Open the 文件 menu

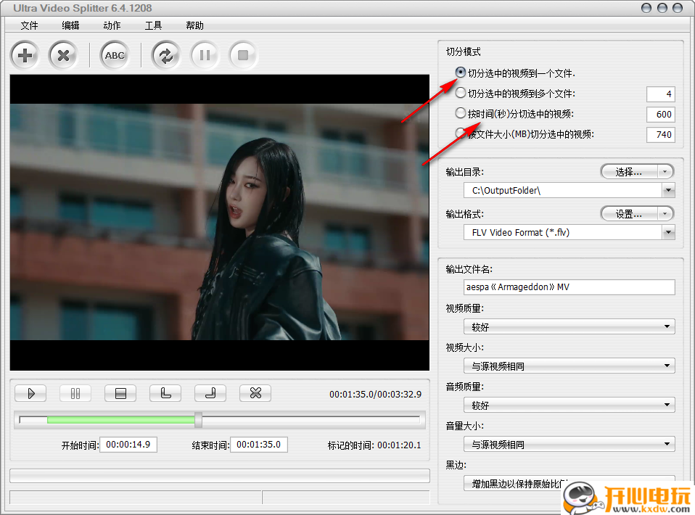[x=30, y=25]
